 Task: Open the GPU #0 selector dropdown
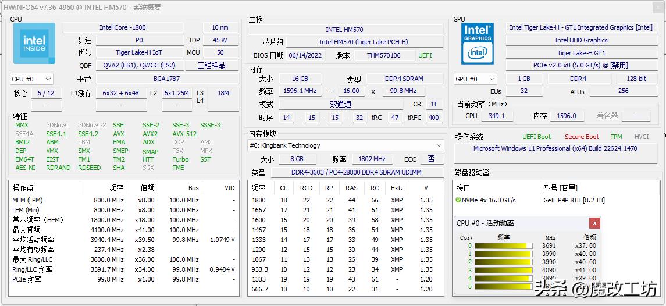pyautogui.click(x=475, y=79)
